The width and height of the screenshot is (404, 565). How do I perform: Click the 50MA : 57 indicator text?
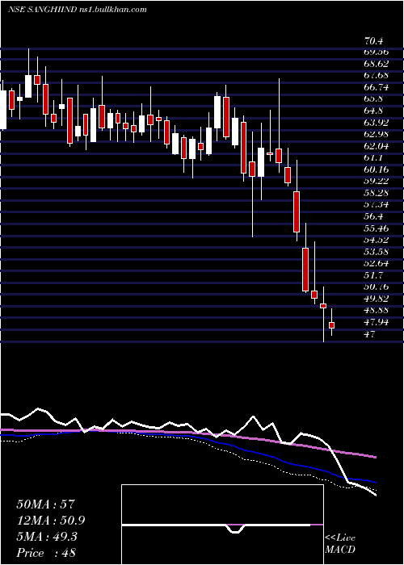point(45,504)
